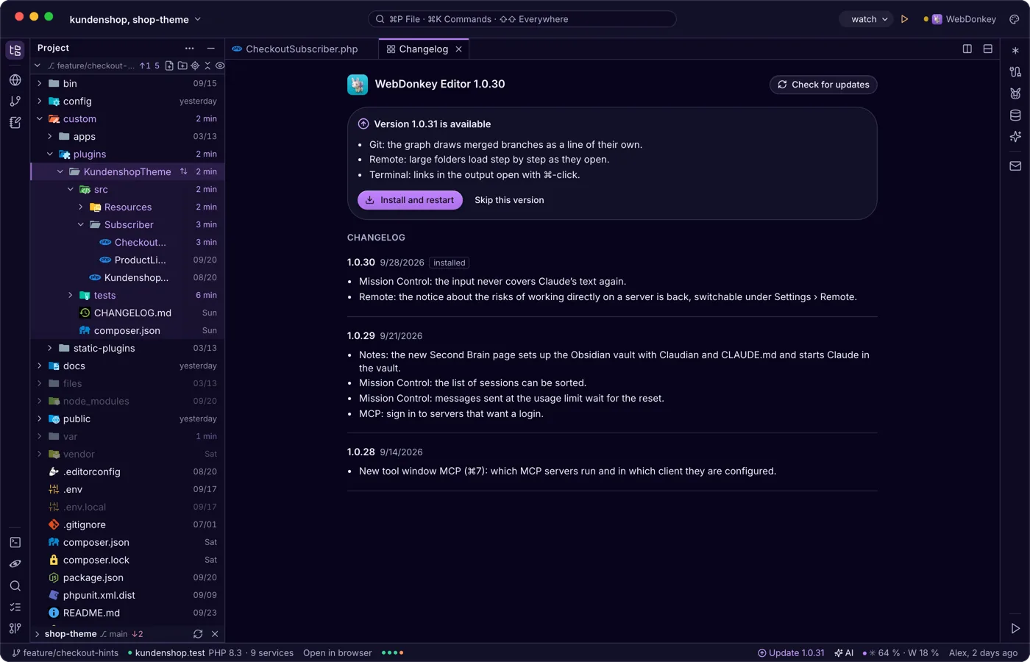This screenshot has height=662, width=1030.
Task: Click the new file icon in Project toolbar
Action: click(169, 65)
